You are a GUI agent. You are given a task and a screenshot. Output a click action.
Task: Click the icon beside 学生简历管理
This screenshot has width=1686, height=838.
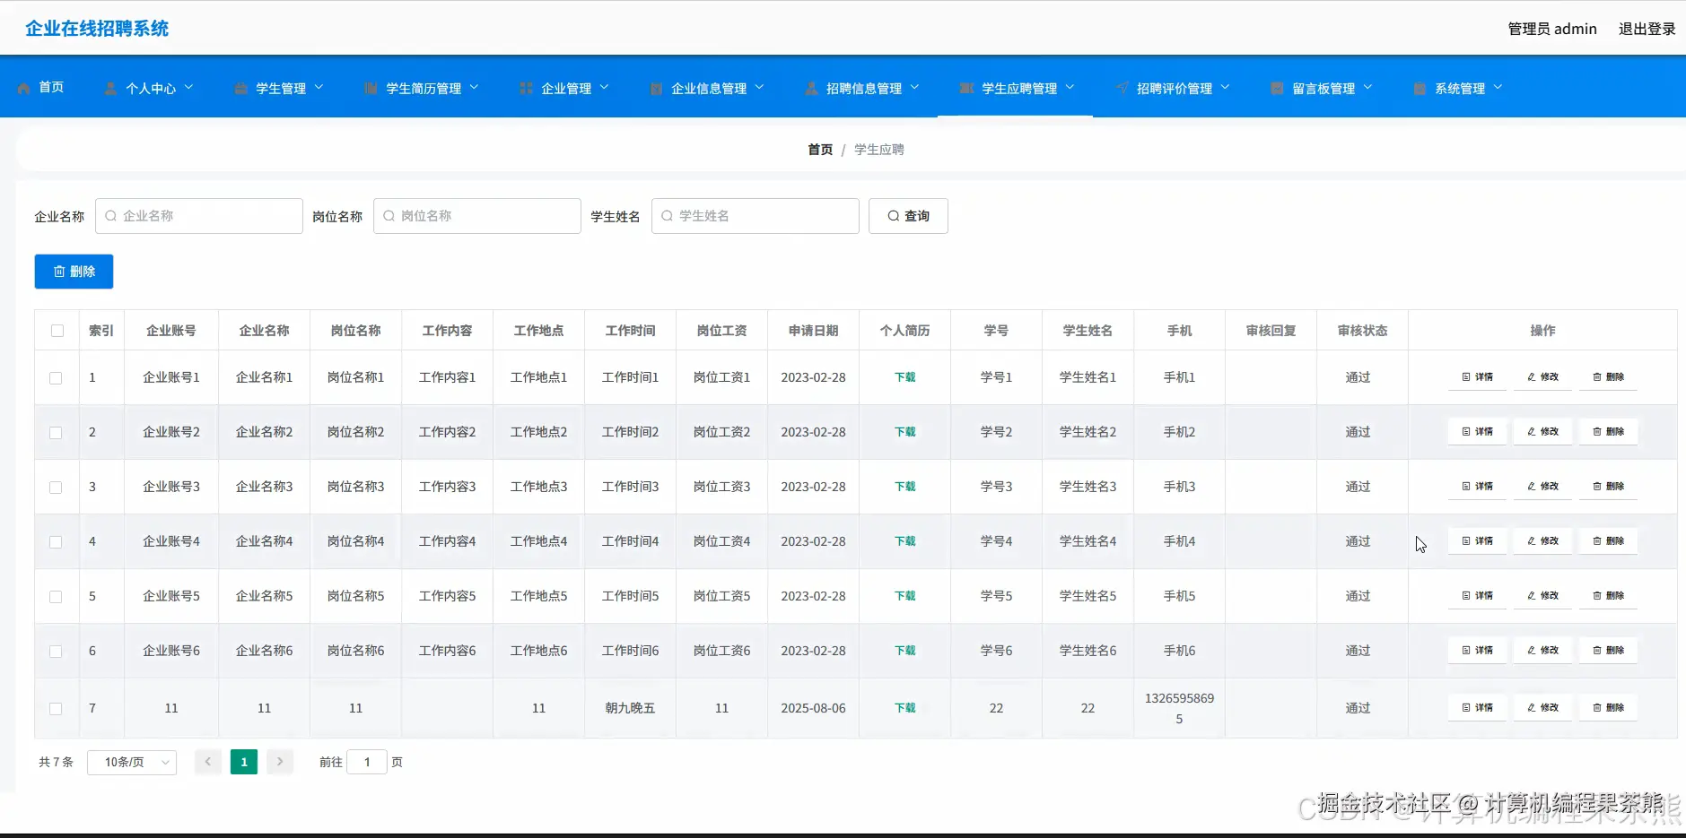coord(371,88)
